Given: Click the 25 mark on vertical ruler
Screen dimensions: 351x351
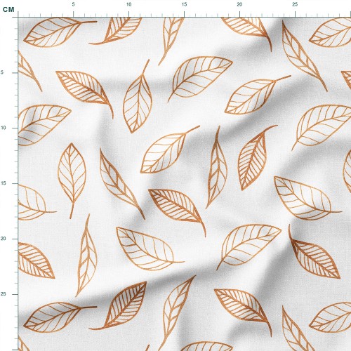Looking at the screenshot, I should 3,294.
